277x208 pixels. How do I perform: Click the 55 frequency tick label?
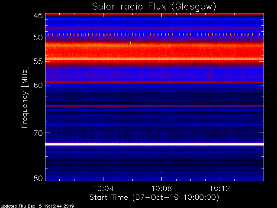38,62
